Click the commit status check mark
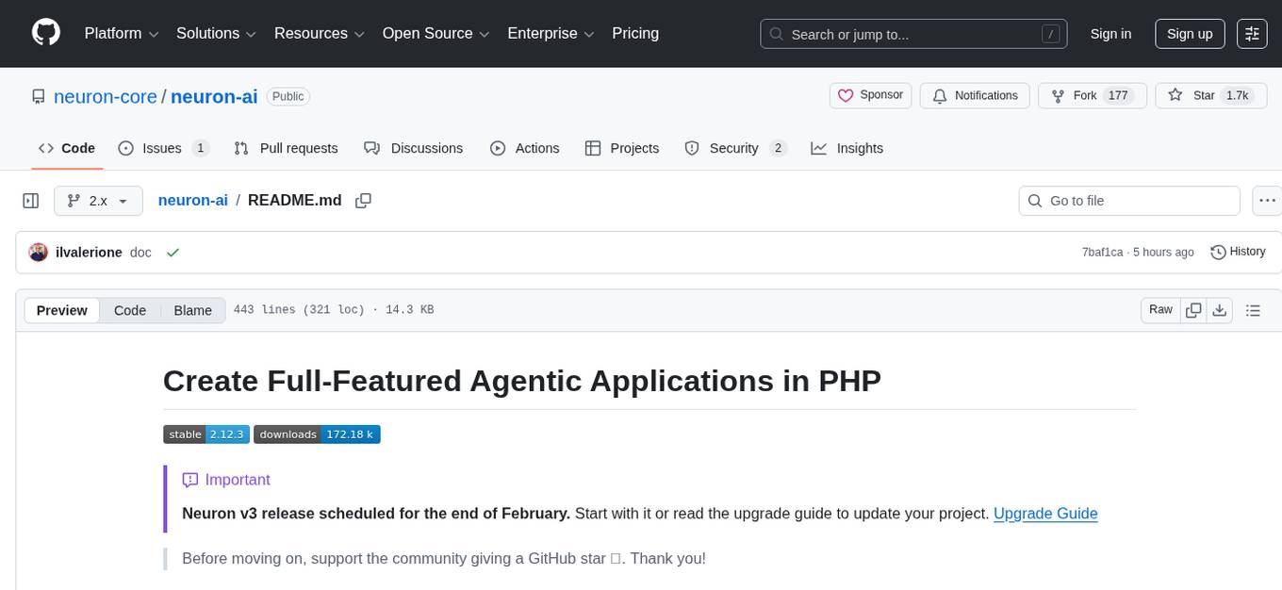1282x590 pixels. click(x=173, y=253)
